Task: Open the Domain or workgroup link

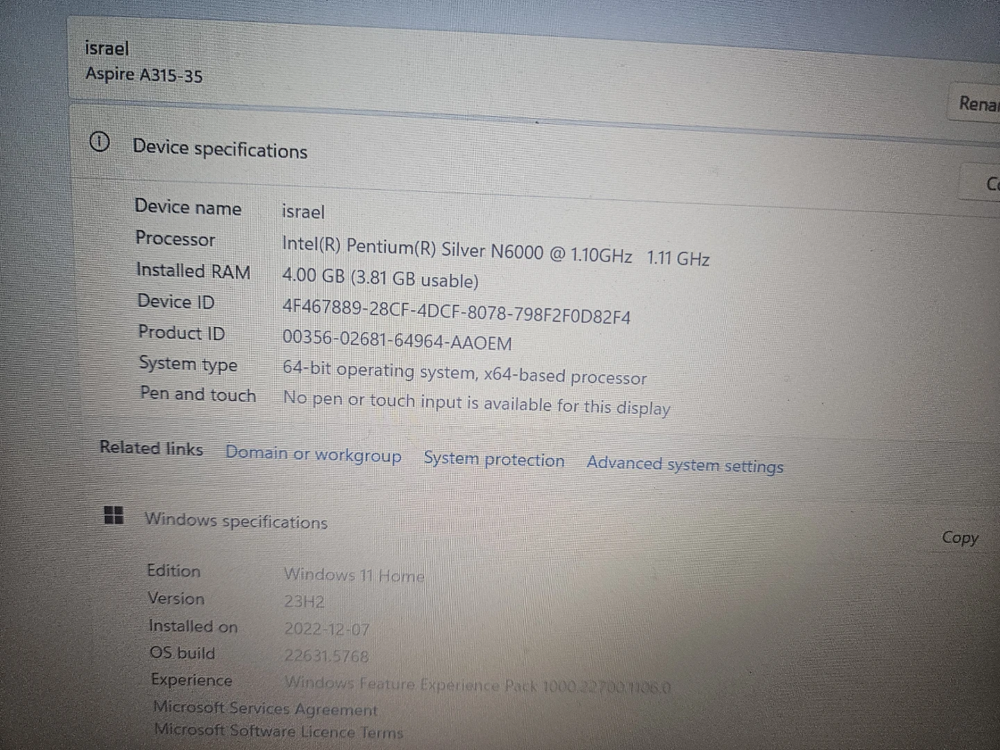Action: pos(313,454)
